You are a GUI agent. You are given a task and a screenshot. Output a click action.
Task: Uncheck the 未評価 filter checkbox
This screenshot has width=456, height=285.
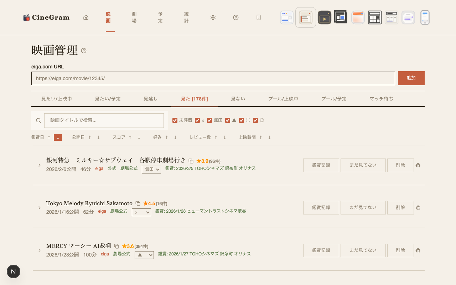click(175, 120)
